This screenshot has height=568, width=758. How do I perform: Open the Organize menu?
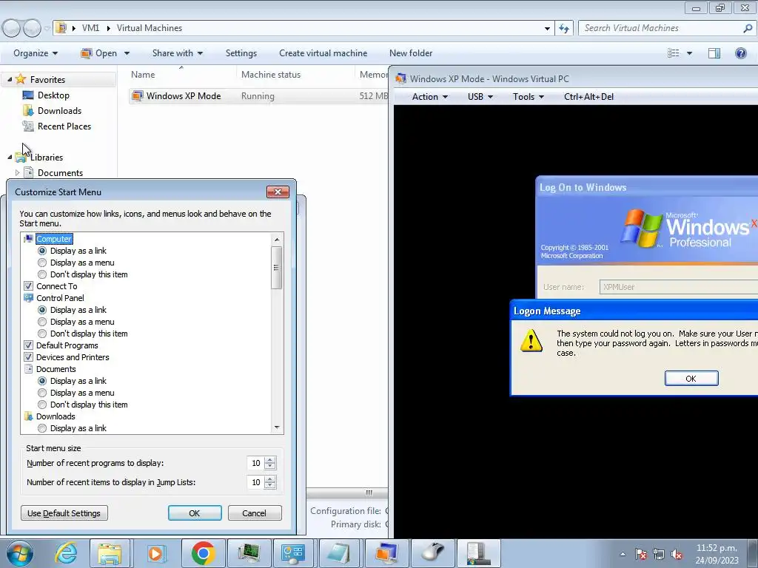(x=36, y=53)
